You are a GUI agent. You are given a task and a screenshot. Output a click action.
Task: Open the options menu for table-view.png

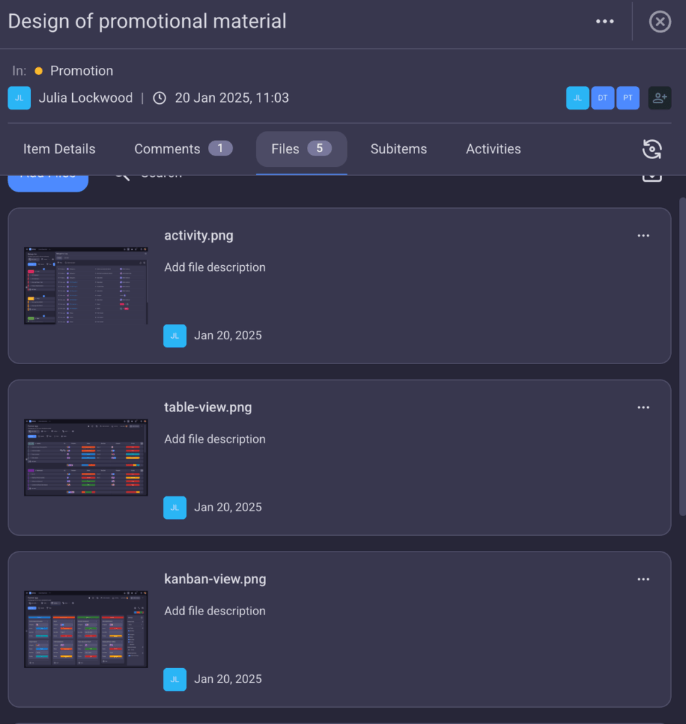tap(643, 407)
